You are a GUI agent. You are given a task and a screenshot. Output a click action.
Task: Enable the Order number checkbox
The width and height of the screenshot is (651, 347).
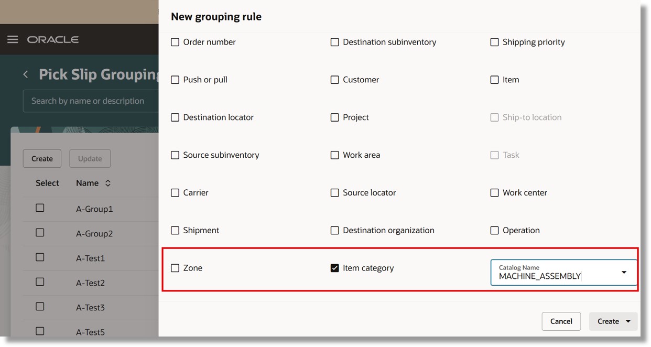coord(175,41)
